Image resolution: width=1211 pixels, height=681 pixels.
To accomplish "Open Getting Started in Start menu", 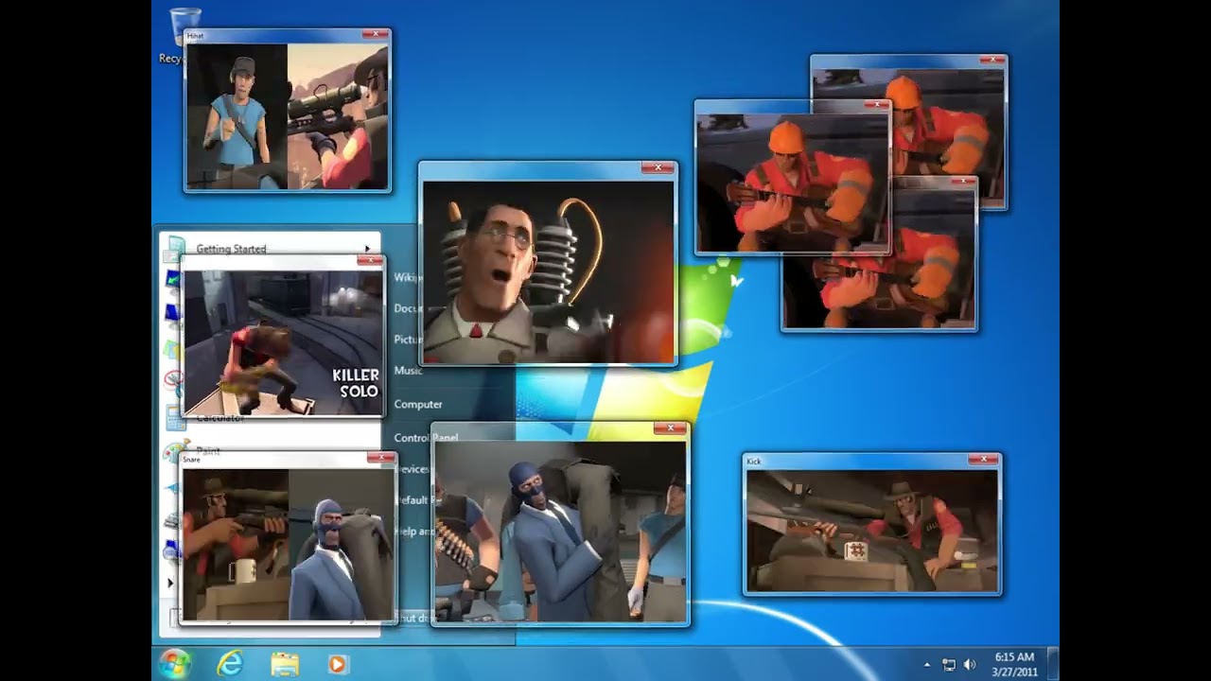I will [231, 249].
